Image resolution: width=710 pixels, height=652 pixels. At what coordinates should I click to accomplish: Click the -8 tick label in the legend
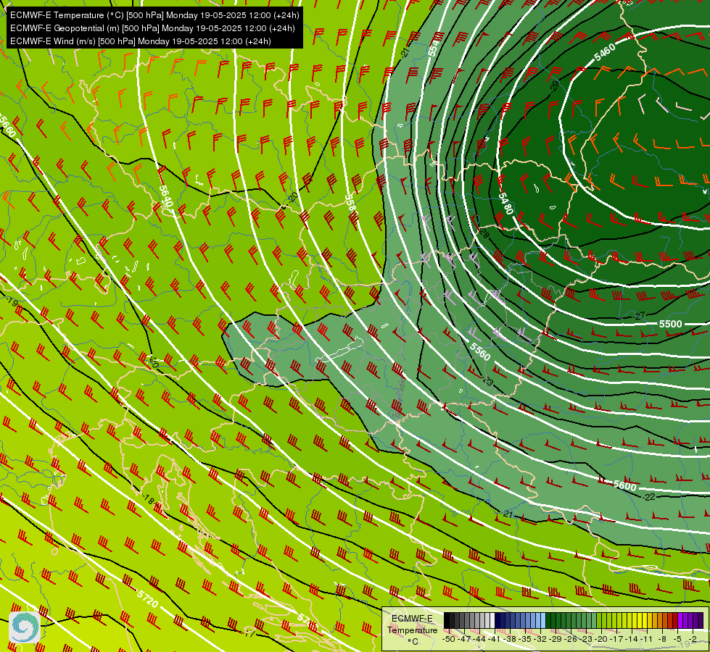coord(663,639)
